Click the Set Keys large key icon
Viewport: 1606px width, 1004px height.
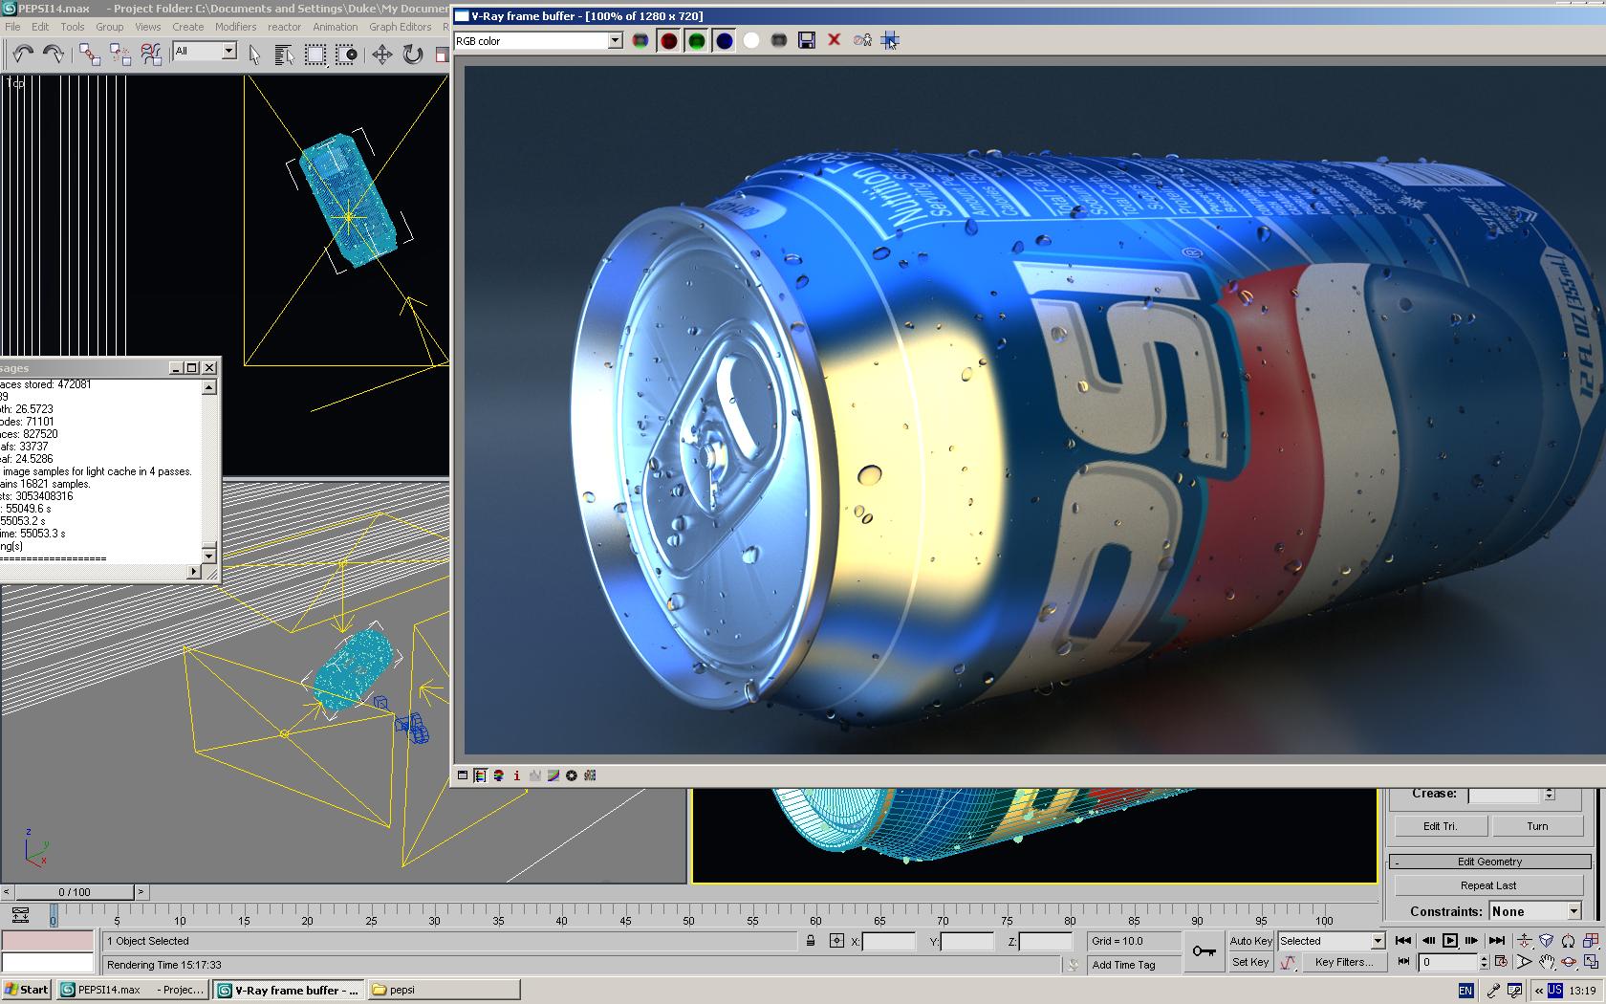[1204, 951]
